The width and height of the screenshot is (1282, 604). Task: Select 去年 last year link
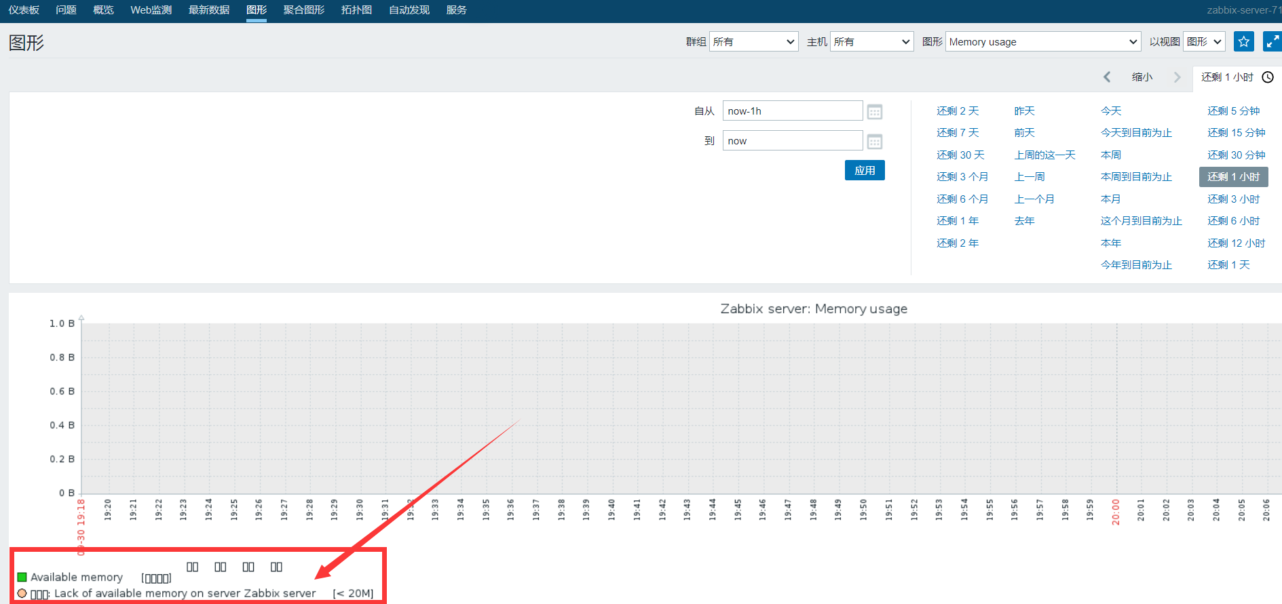tap(1024, 220)
